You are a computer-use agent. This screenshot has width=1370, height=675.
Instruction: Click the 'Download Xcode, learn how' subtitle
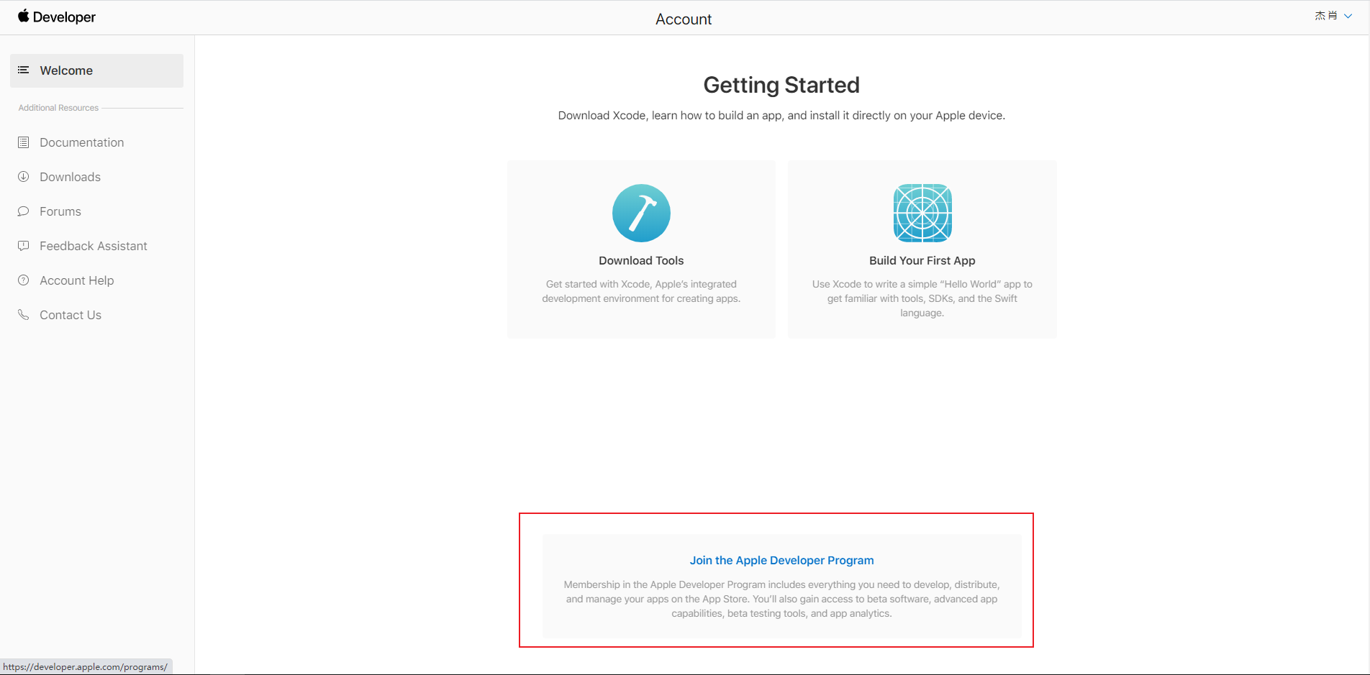click(781, 115)
